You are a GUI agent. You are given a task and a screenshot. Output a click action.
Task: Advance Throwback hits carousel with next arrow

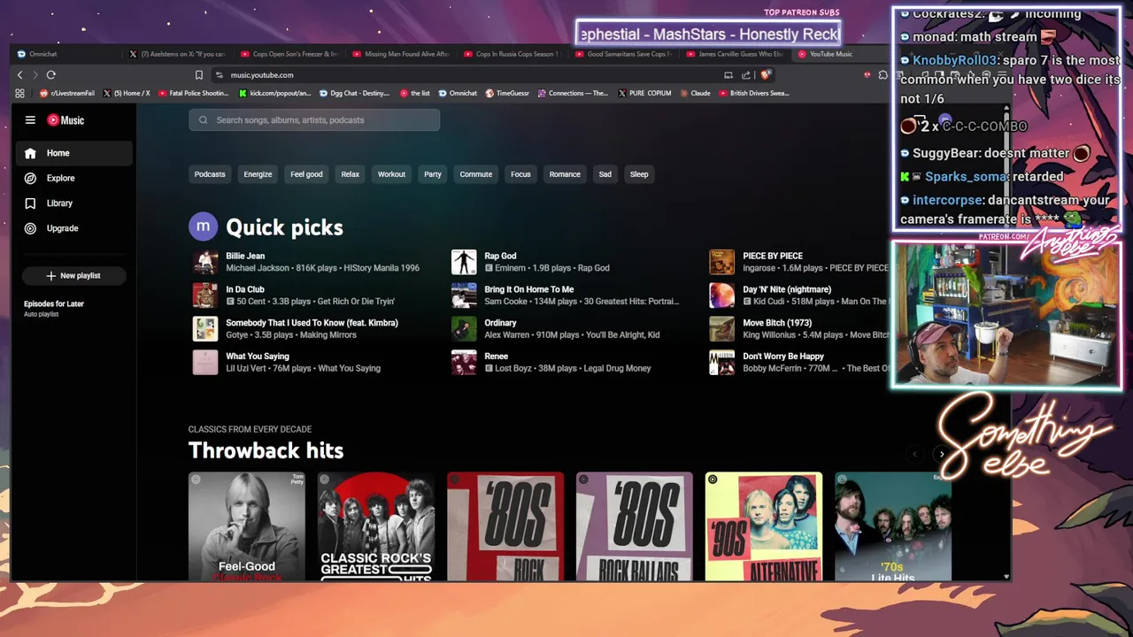pyautogui.click(x=942, y=454)
